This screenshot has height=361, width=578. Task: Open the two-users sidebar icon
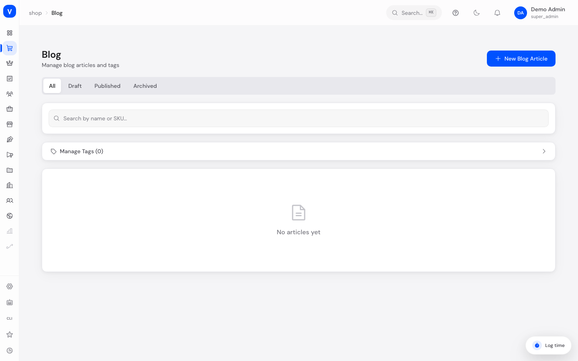coord(10,201)
